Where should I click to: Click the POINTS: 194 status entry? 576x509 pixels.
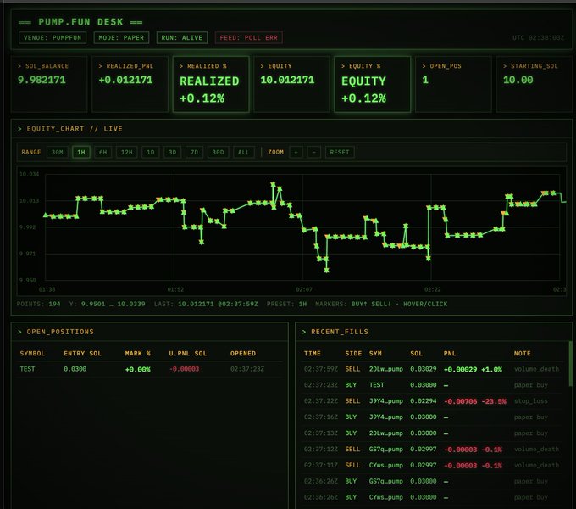click(39, 305)
